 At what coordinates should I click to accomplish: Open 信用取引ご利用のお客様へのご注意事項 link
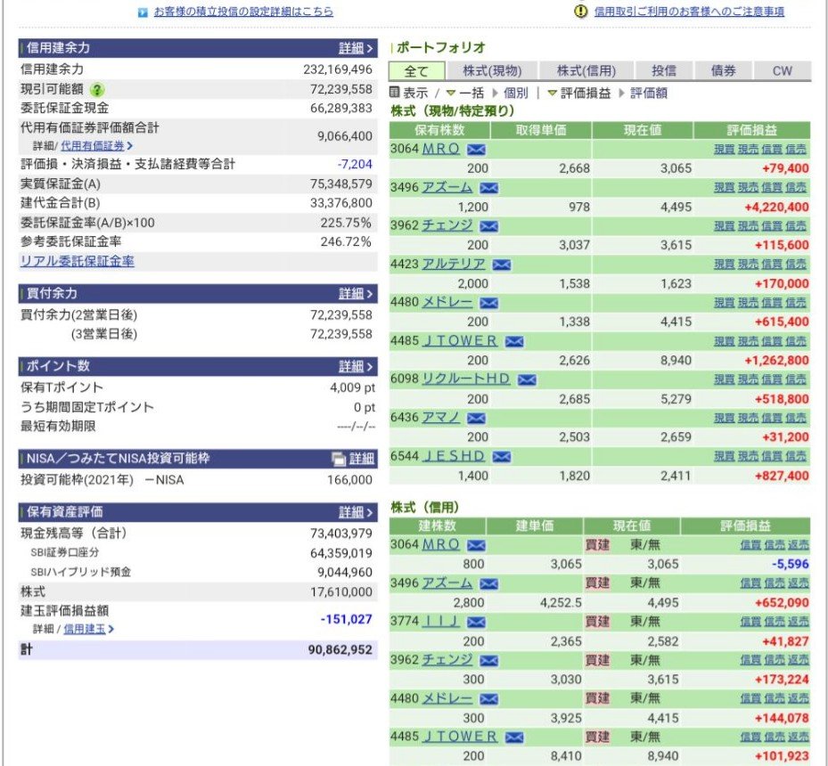coord(689,11)
